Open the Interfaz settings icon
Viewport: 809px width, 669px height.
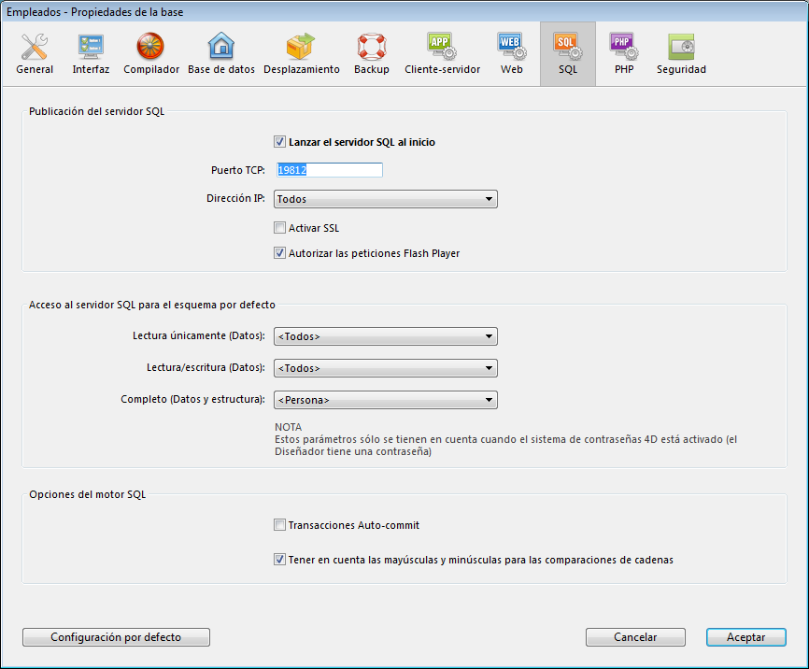tap(91, 47)
